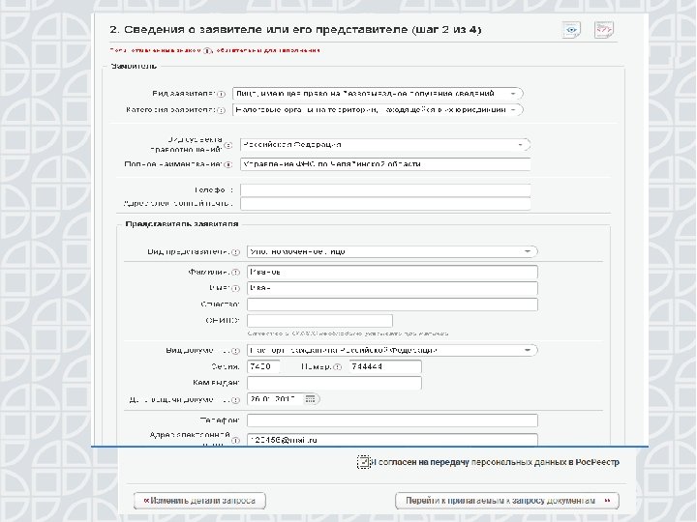Open the 'Категория заявителя' dropdown
Image resolution: width=697 pixels, height=522 pixels.
[378, 109]
